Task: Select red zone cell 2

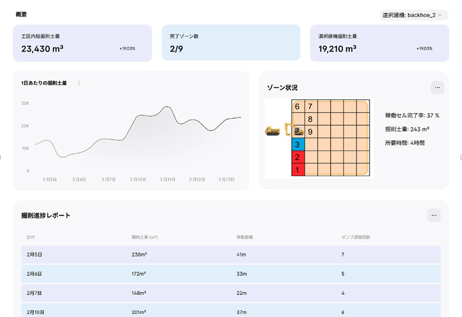Action: pos(298,157)
